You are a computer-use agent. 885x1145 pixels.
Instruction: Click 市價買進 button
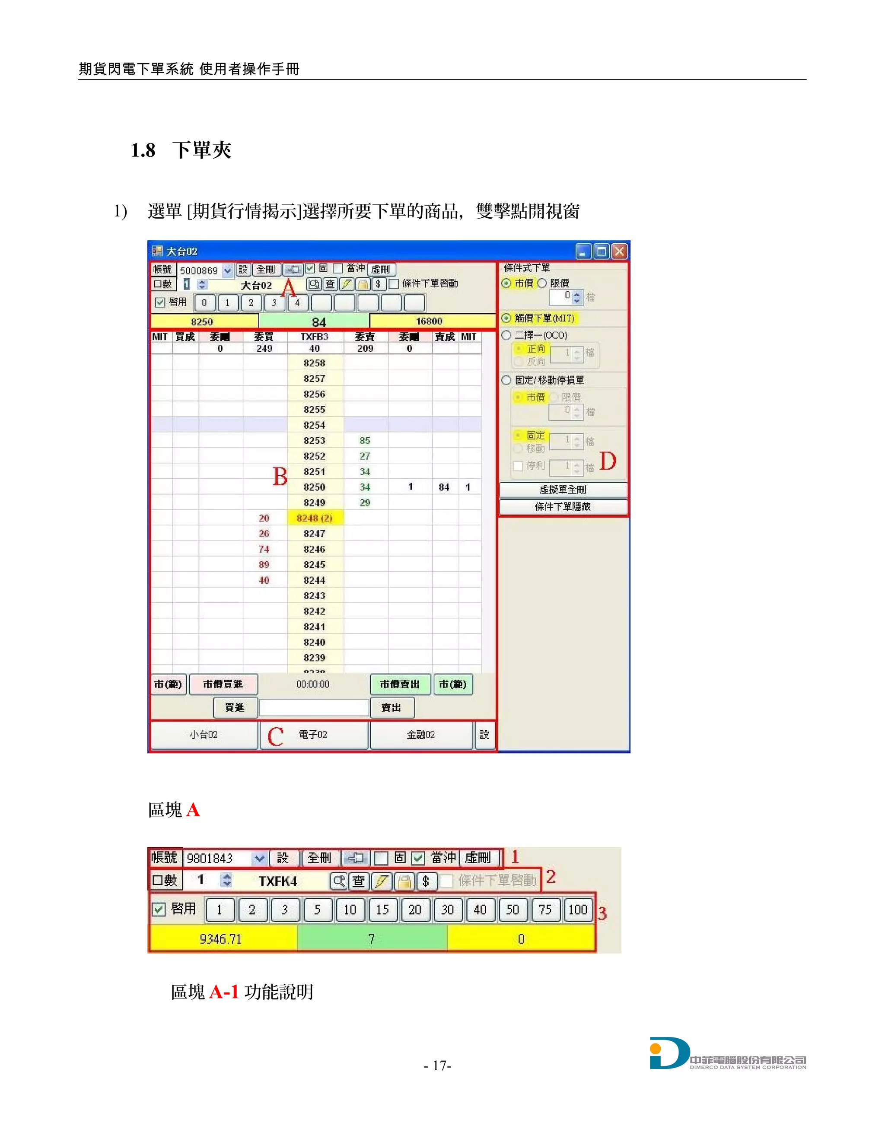point(223,685)
